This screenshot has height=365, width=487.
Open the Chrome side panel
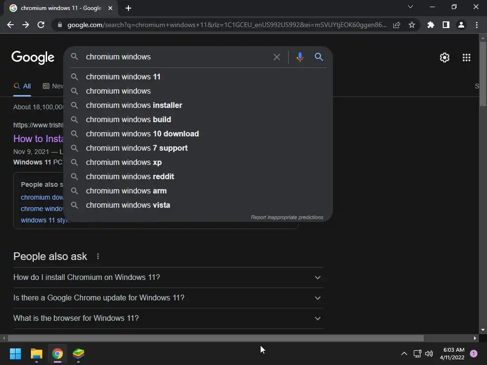446,25
